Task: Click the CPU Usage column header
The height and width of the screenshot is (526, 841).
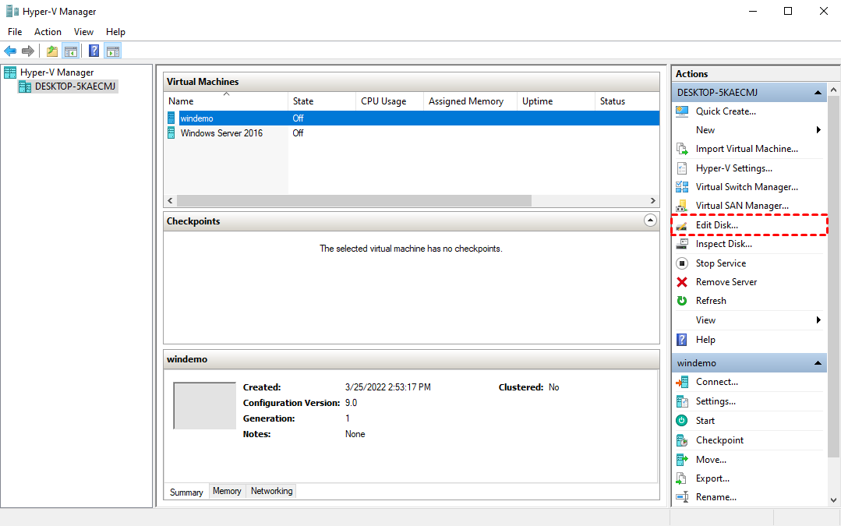Action: tap(390, 101)
